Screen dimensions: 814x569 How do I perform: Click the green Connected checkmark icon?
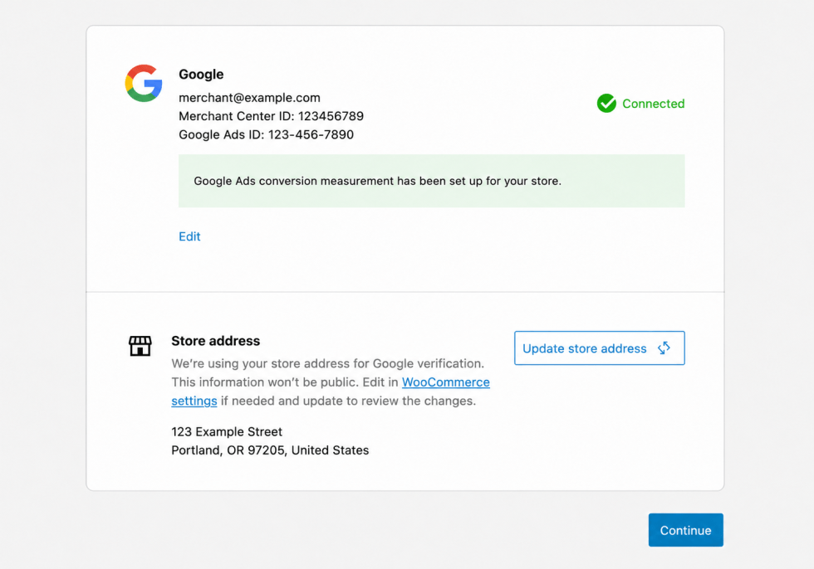click(606, 103)
